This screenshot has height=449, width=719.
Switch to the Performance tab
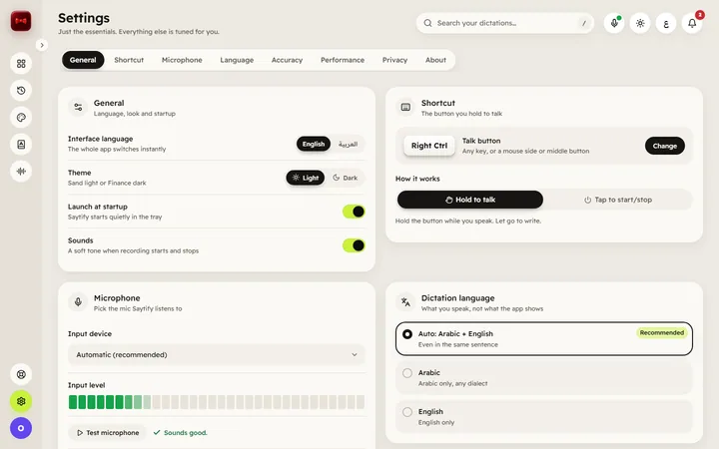click(343, 60)
